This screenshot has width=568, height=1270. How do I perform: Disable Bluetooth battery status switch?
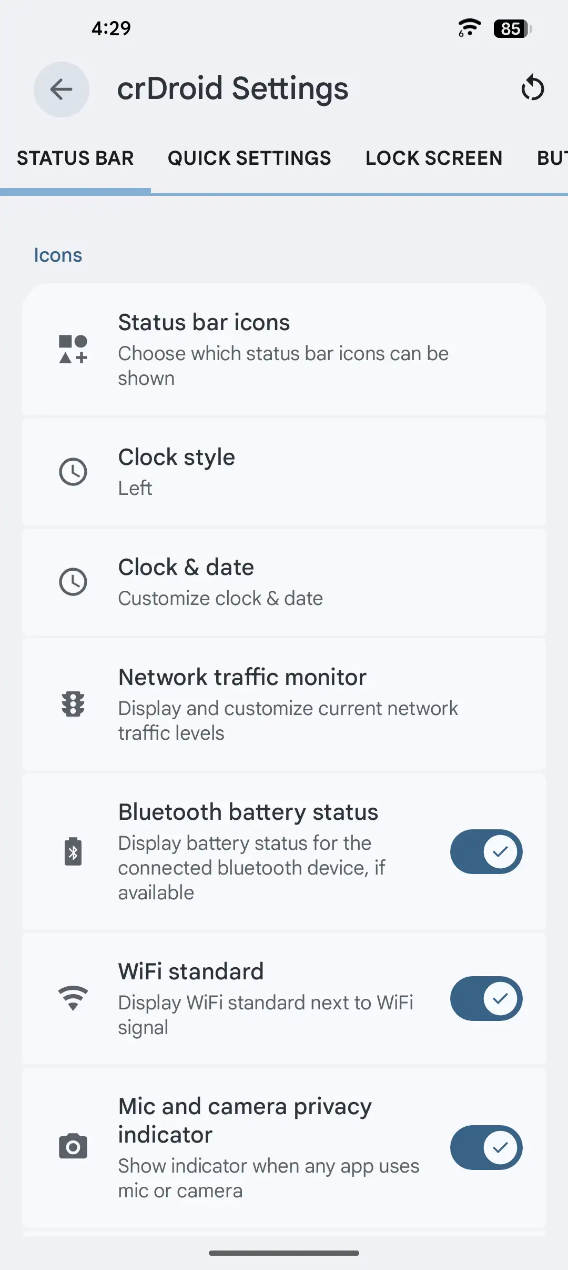tap(486, 851)
